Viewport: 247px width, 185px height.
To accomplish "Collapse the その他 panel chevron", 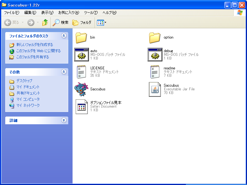I will coord(64,72).
